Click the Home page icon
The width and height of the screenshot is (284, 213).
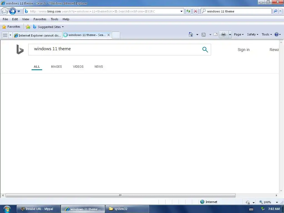coord(191,34)
